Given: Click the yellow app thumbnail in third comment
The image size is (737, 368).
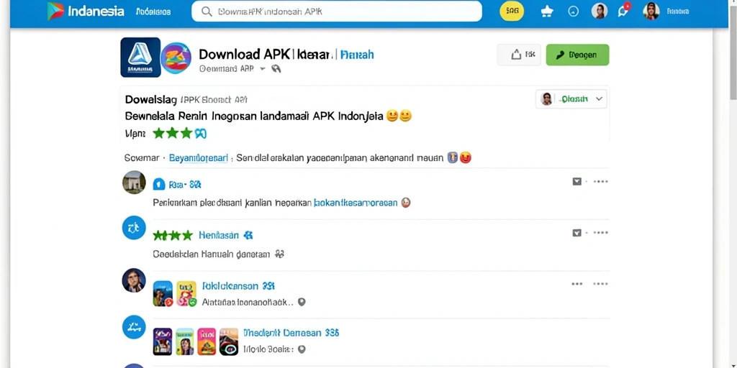Looking at the screenshot, I should click(186, 293).
